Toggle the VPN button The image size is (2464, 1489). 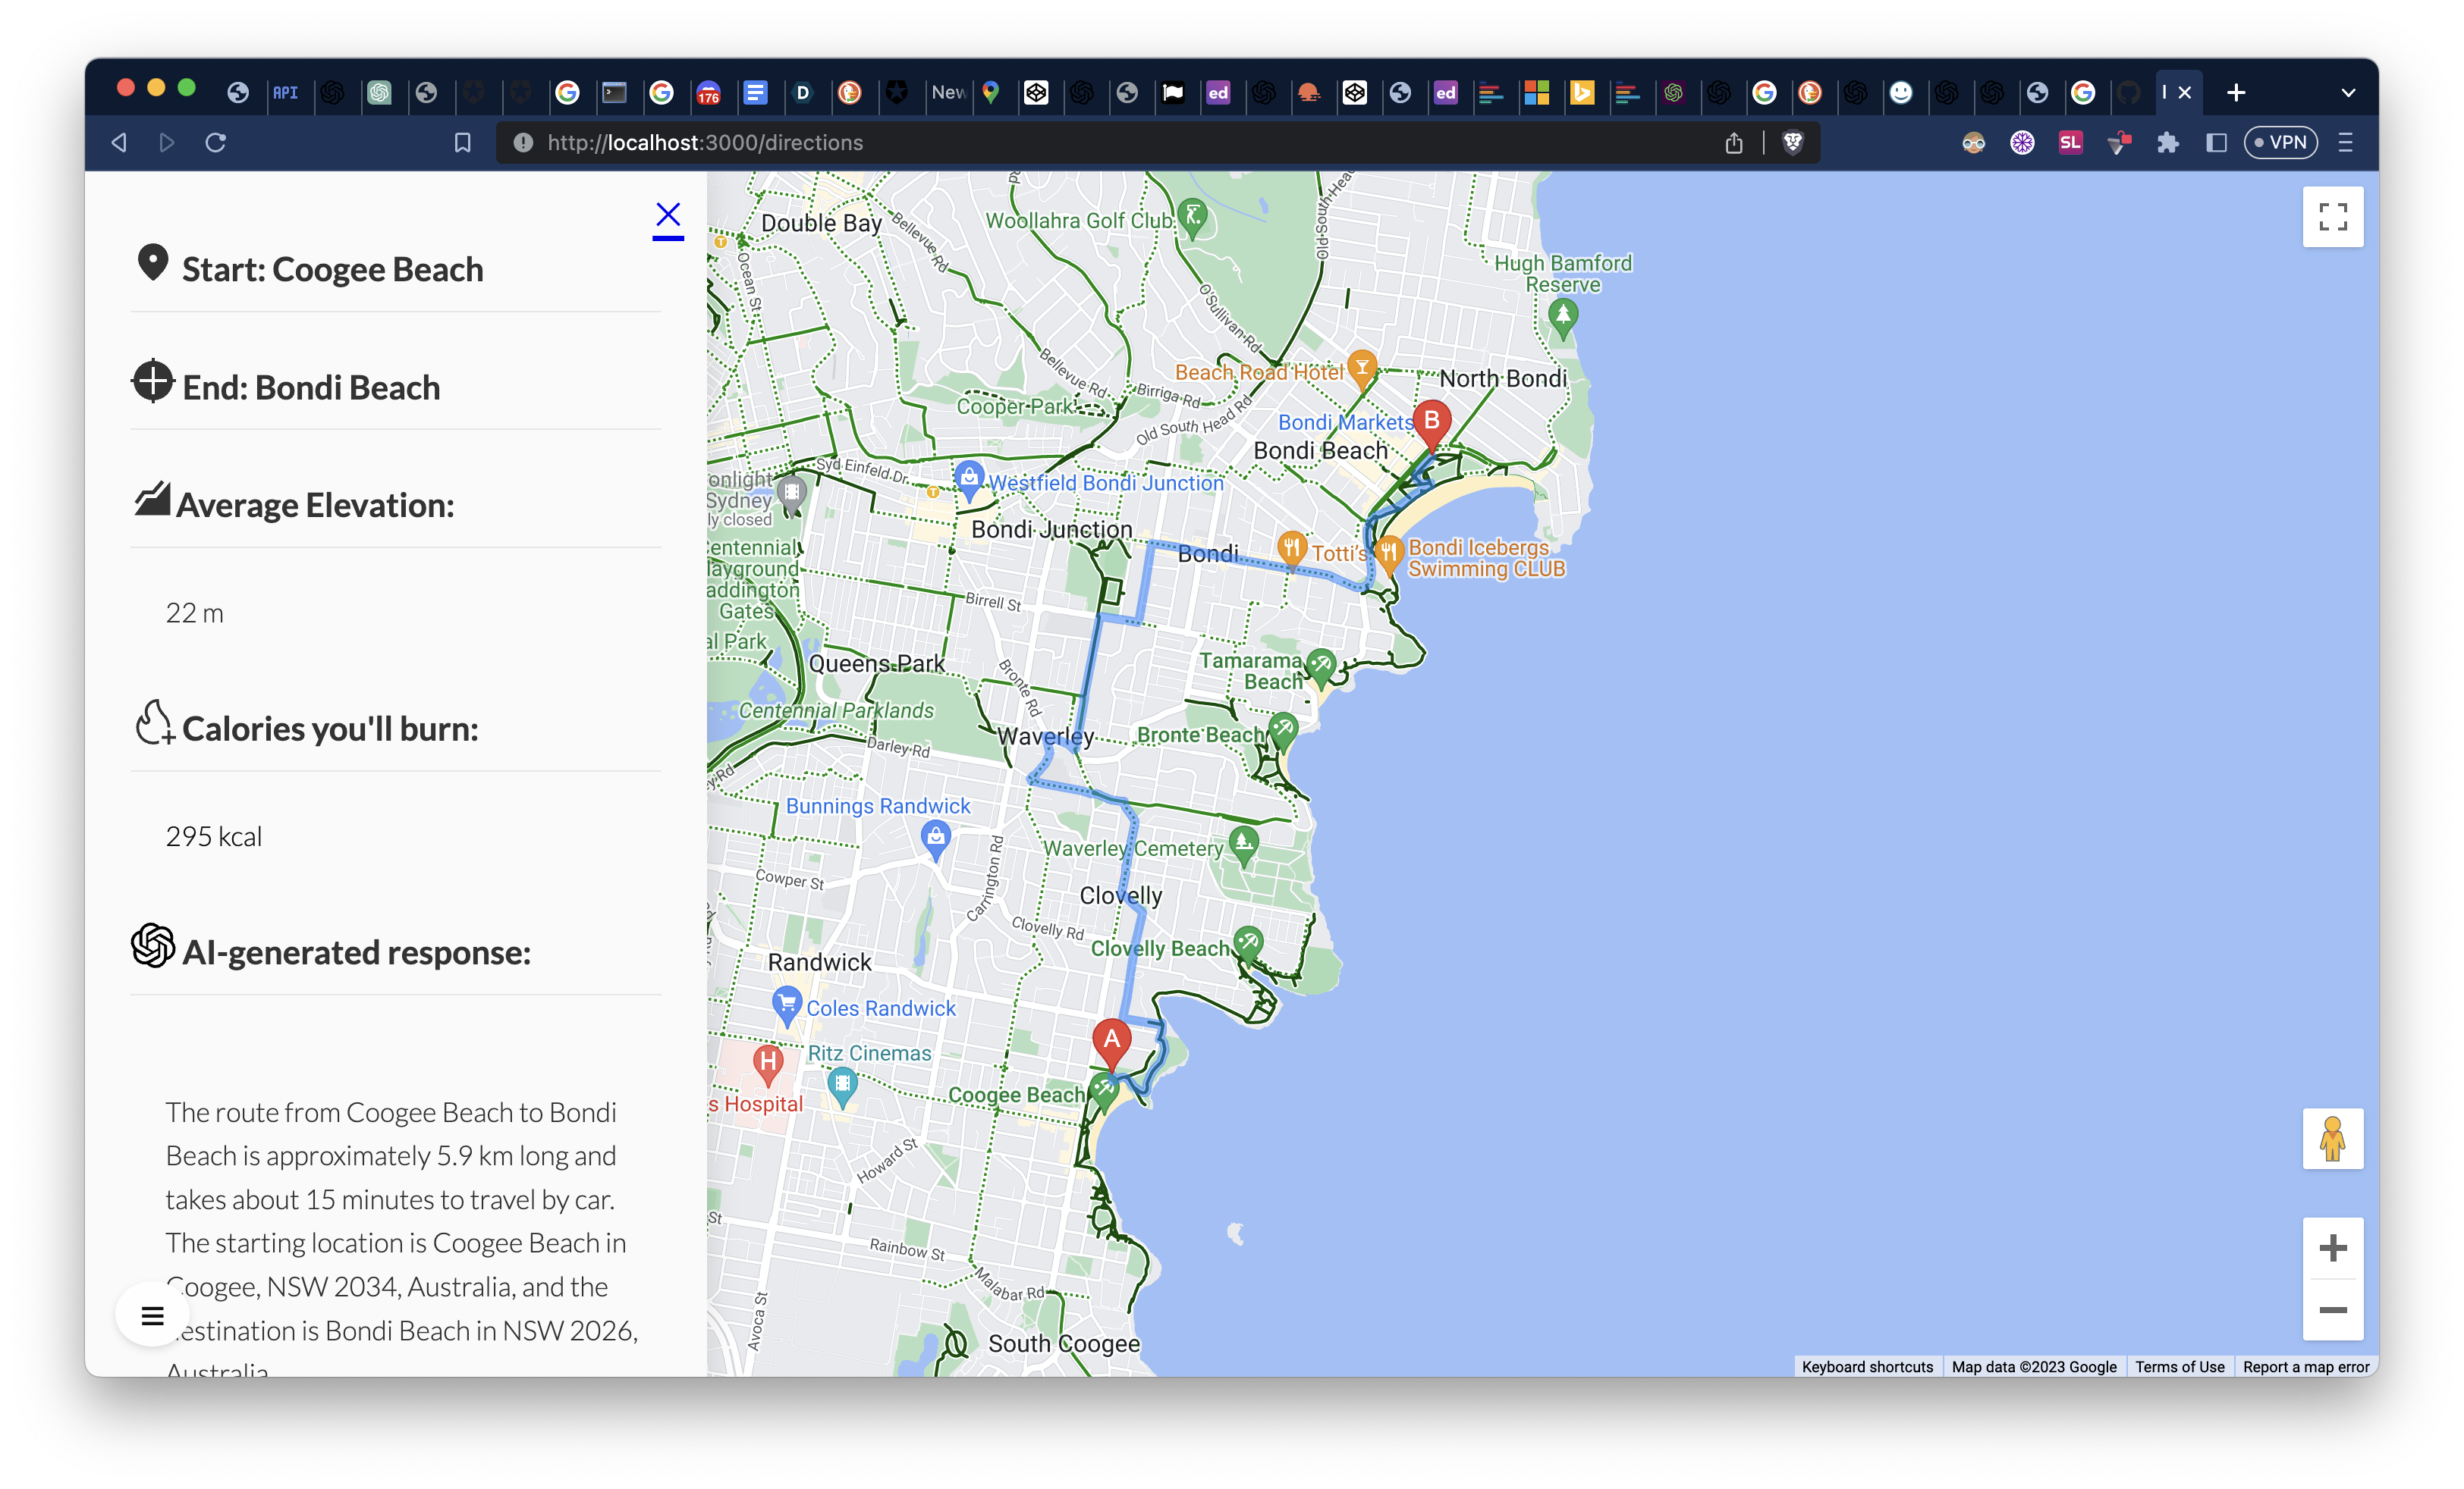(2280, 143)
